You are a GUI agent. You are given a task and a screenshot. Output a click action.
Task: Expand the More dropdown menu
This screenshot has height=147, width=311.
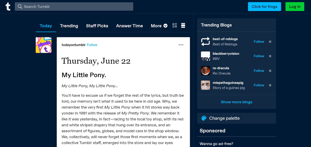click(159, 26)
